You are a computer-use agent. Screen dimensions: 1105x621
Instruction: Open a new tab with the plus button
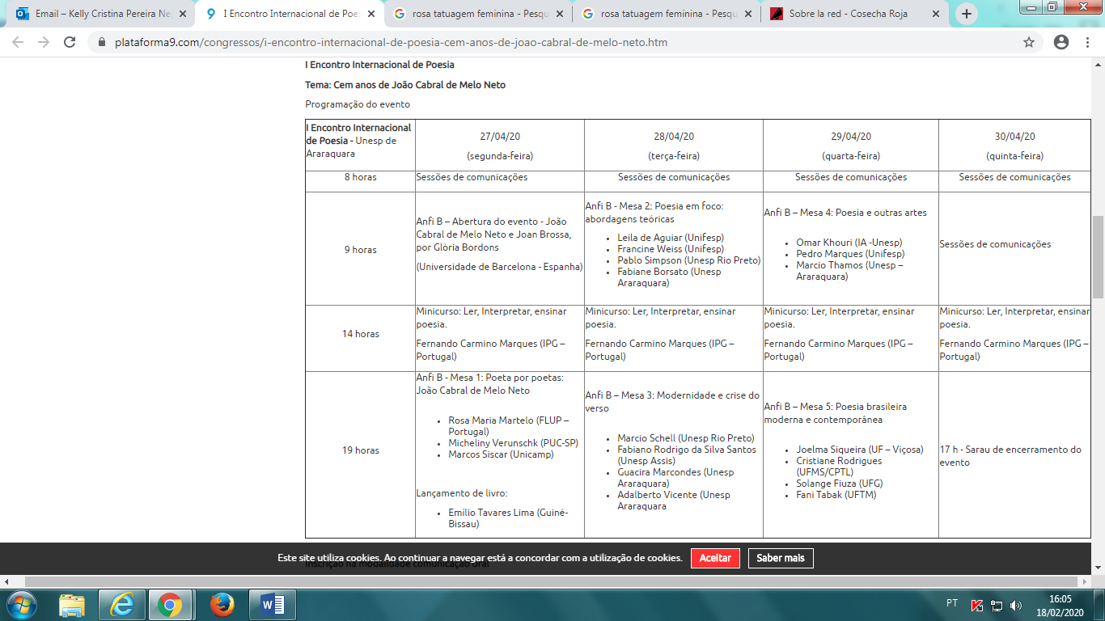(x=967, y=14)
